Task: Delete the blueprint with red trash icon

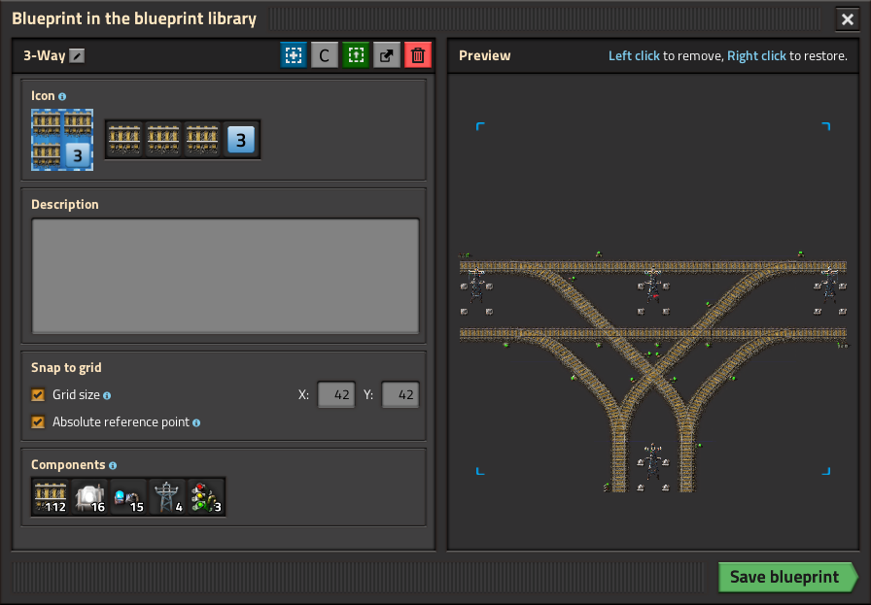Action: click(418, 55)
